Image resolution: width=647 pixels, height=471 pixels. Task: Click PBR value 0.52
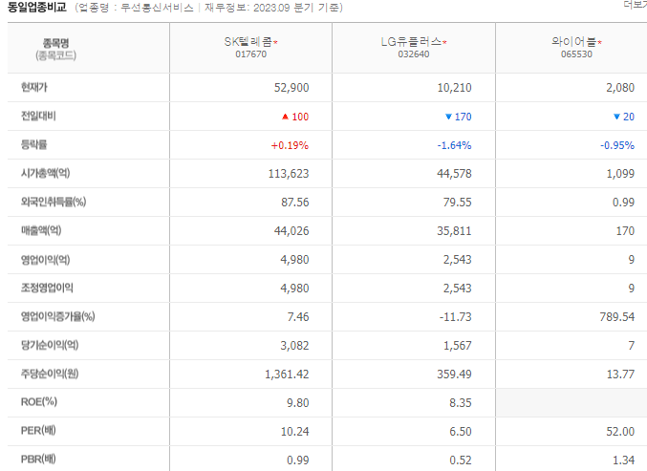pos(461,460)
